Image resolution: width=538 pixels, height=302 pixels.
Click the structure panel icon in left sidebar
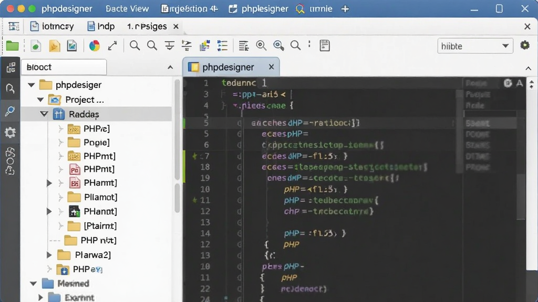[x=11, y=68]
